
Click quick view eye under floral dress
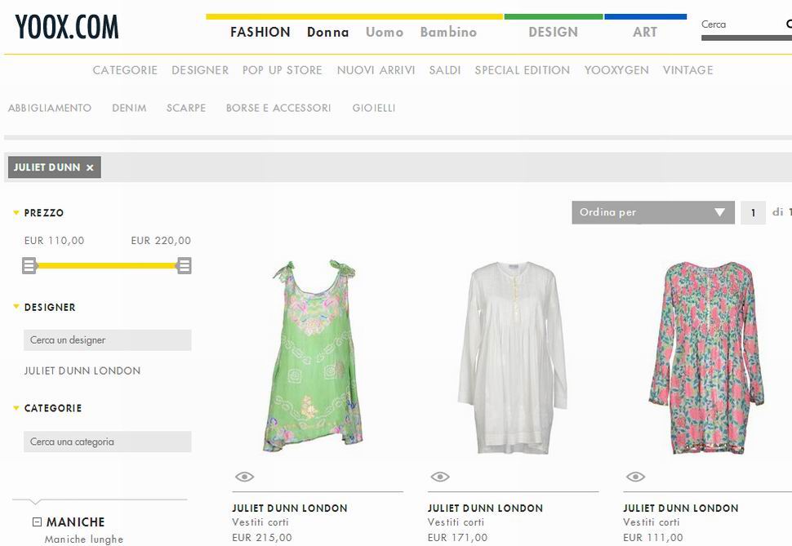[635, 477]
